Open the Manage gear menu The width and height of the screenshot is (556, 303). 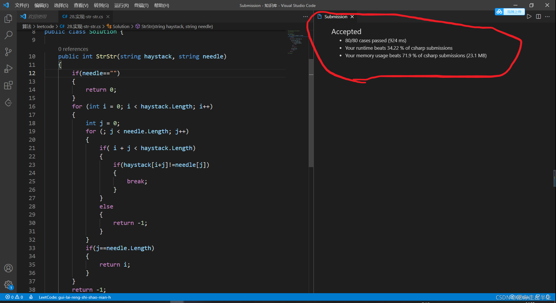point(8,285)
